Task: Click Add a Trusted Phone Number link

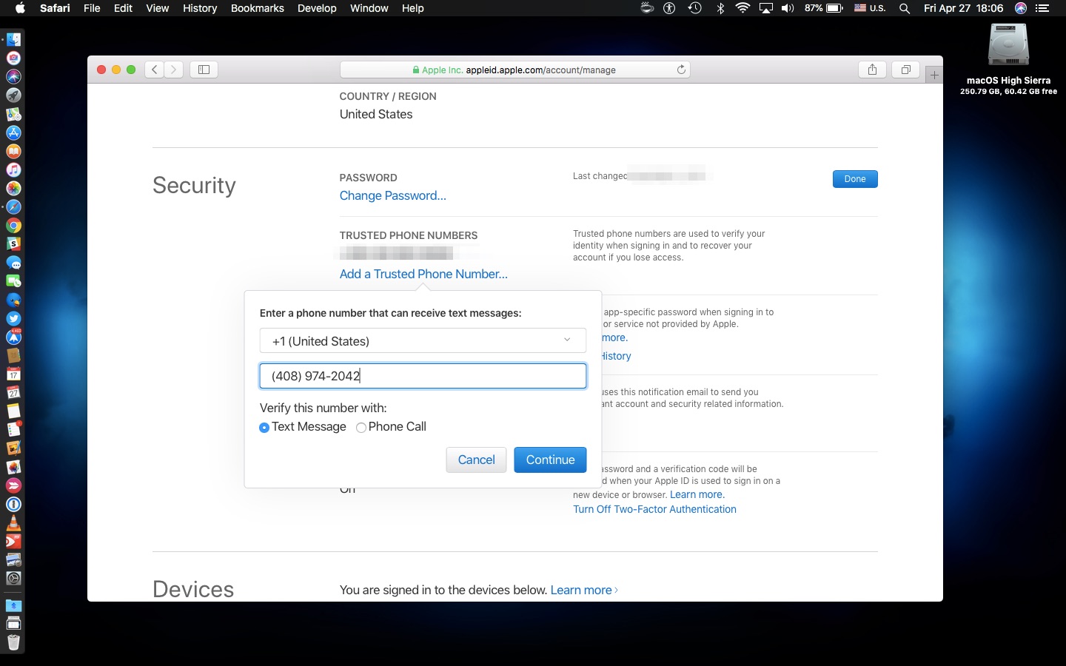Action: coord(423,274)
